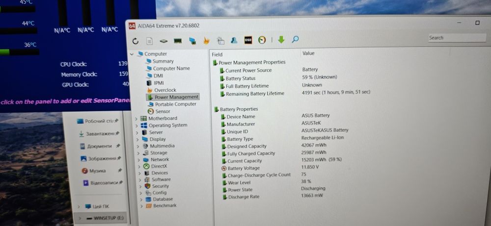Open the network computers toolbar icon

192,41
